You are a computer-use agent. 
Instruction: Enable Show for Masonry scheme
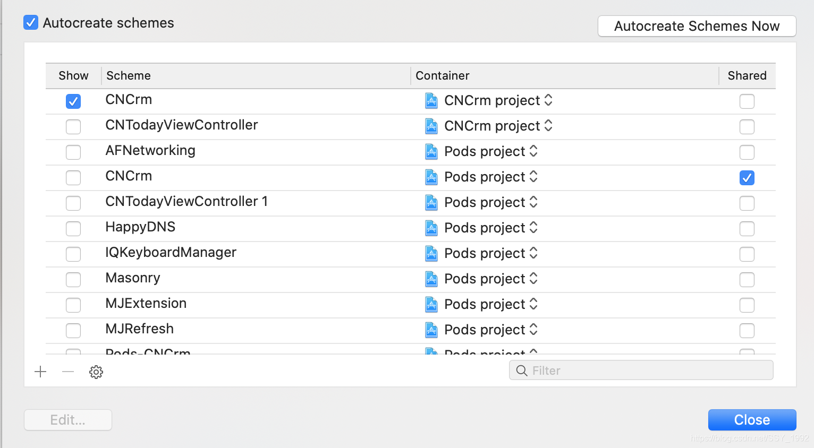[73, 280]
